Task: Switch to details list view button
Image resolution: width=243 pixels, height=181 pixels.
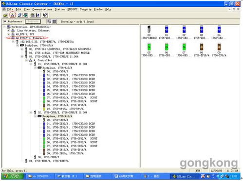Action: [x=55, y=21]
